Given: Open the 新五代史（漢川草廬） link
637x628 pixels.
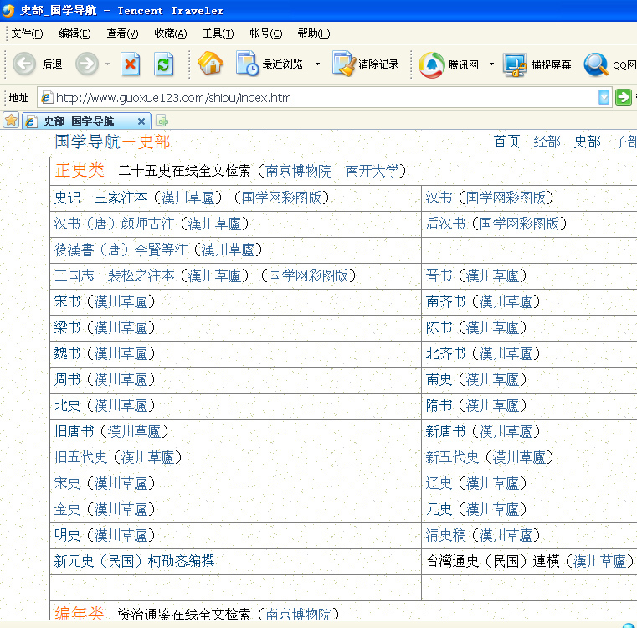Looking at the screenshot, I should pos(490,458).
